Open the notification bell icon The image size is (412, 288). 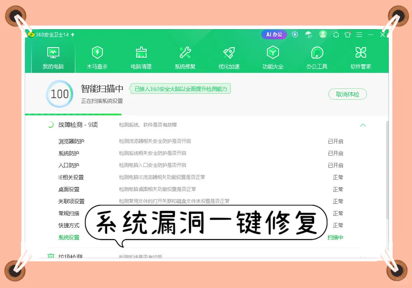click(336, 35)
